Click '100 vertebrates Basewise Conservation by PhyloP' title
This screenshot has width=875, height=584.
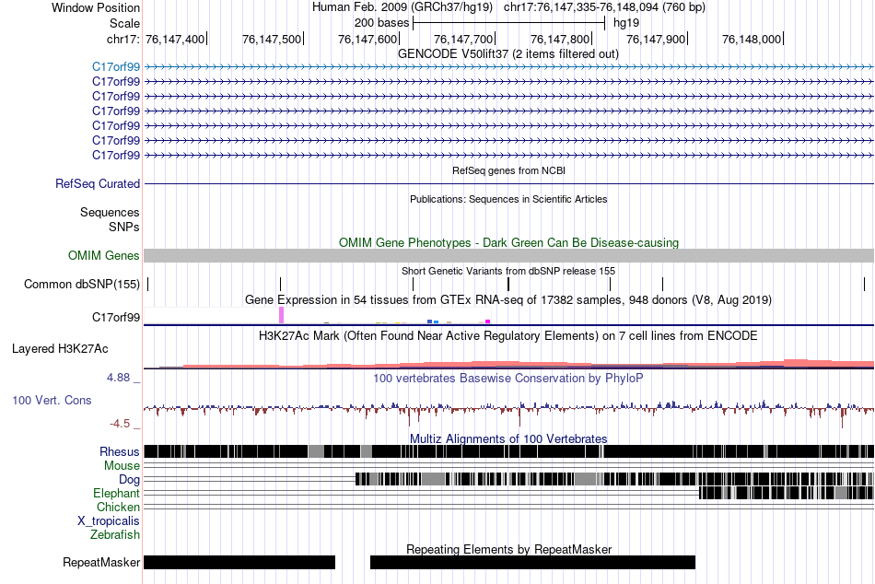coord(508,379)
